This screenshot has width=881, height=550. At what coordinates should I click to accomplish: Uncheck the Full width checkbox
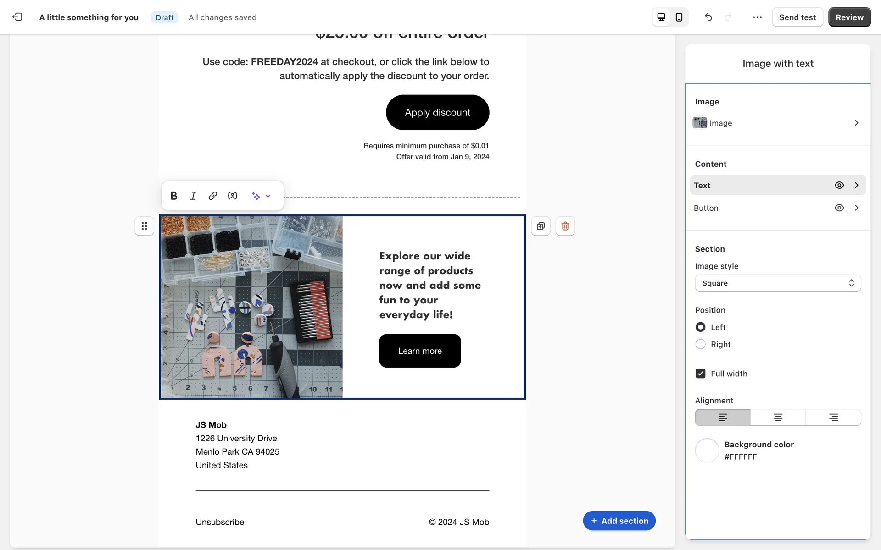700,374
